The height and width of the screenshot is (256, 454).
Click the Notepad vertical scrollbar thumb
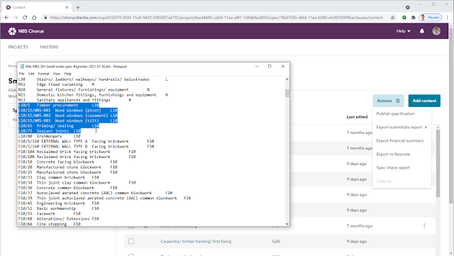pos(287,93)
